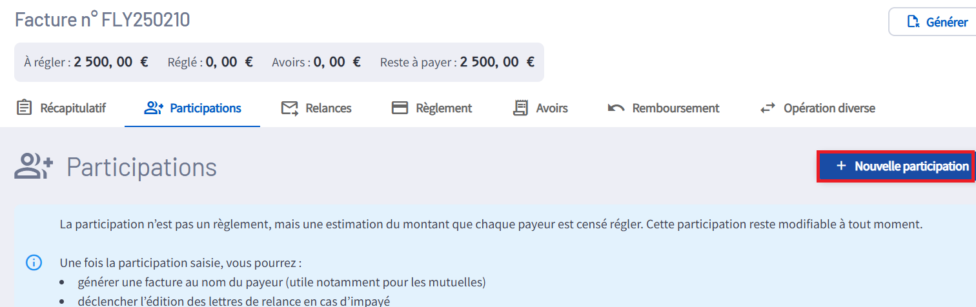Image resolution: width=976 pixels, height=307 pixels.
Task: Switch to the Opération diverse tab
Action: click(x=829, y=108)
